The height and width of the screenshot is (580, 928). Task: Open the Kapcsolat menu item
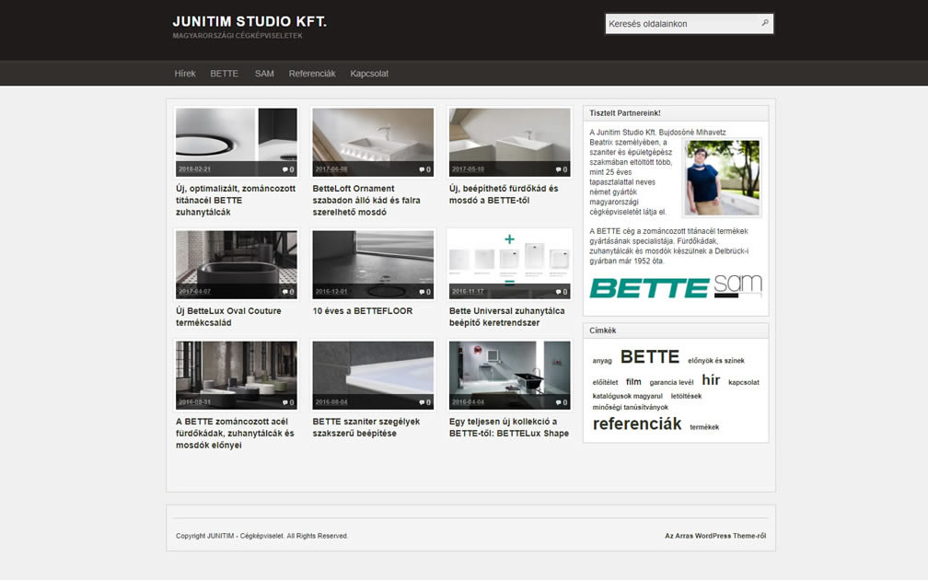pos(369,74)
